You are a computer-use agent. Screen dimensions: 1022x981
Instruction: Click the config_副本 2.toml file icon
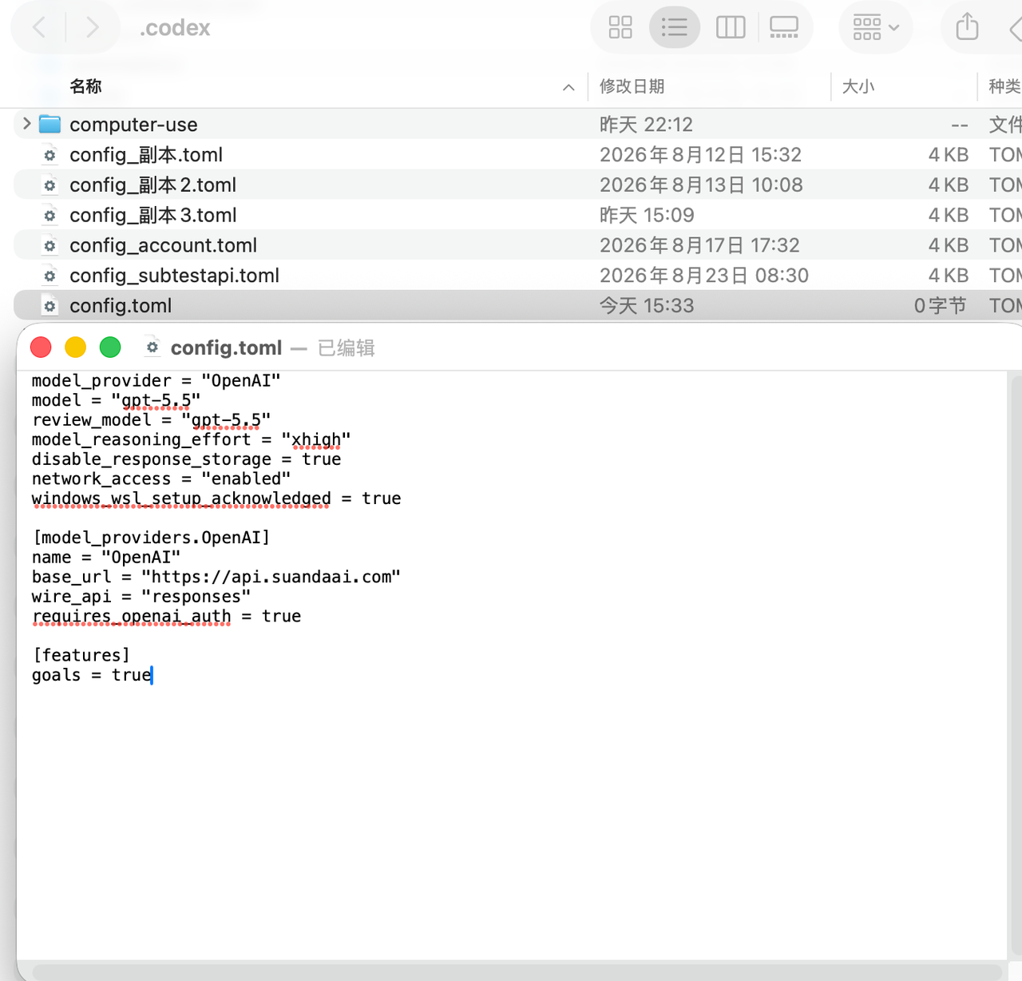point(50,185)
